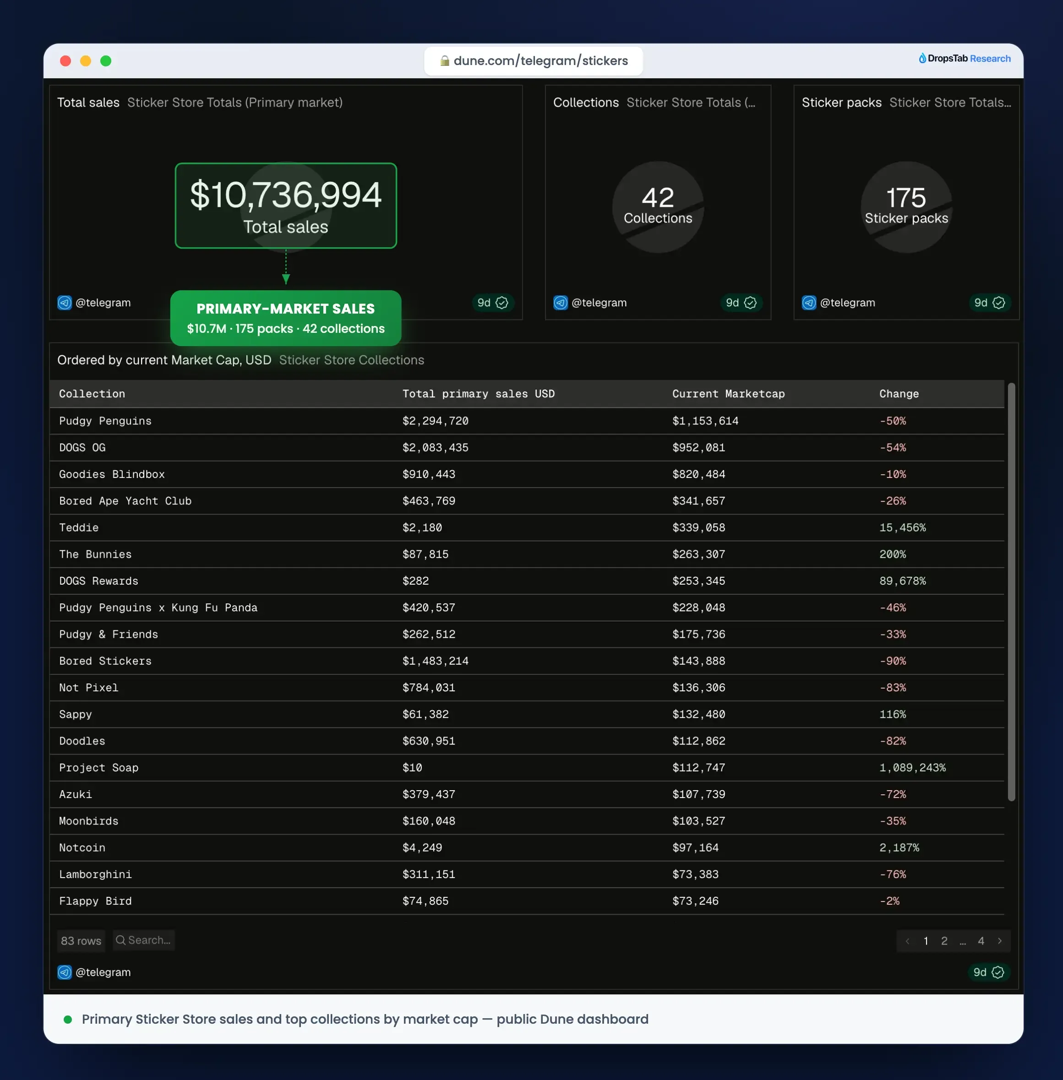
Task: Select the Pudgy Penguins row name
Action: coord(105,421)
